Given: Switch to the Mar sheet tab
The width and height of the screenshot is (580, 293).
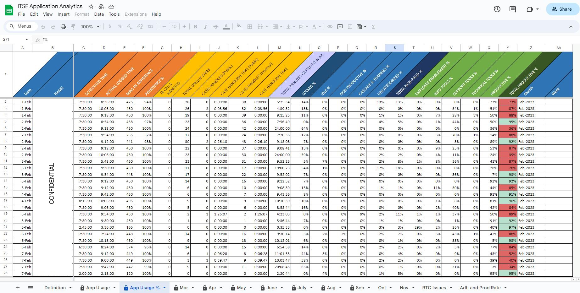Looking at the screenshot, I should tap(184, 288).
